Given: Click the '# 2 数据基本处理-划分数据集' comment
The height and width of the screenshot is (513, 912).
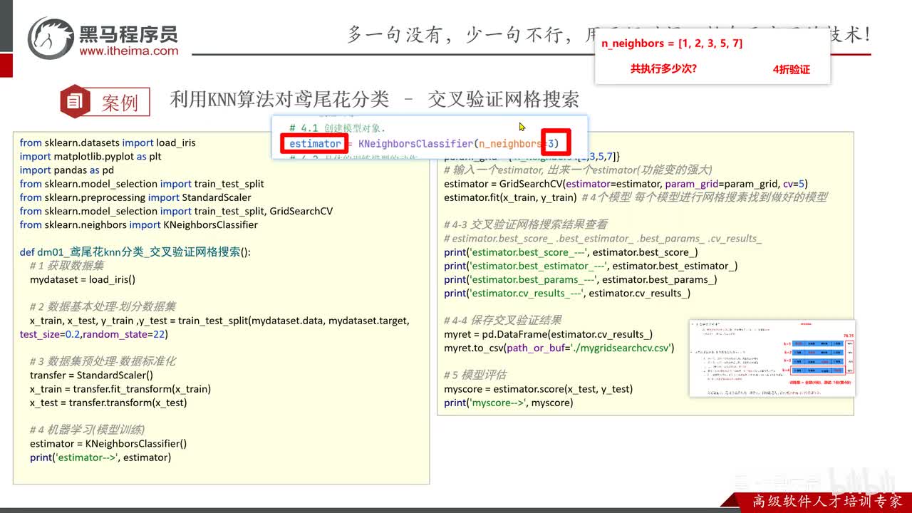Looking at the screenshot, I should (103, 307).
